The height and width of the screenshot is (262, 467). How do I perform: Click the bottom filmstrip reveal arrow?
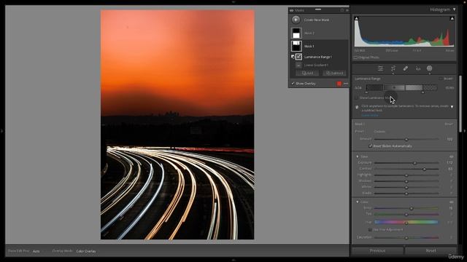coord(233,260)
